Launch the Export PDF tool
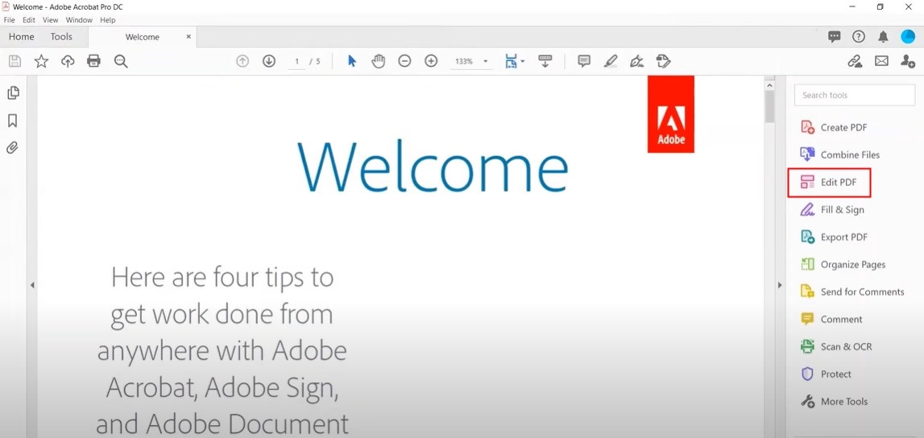Viewport: 924px width, 438px height. [834, 238]
